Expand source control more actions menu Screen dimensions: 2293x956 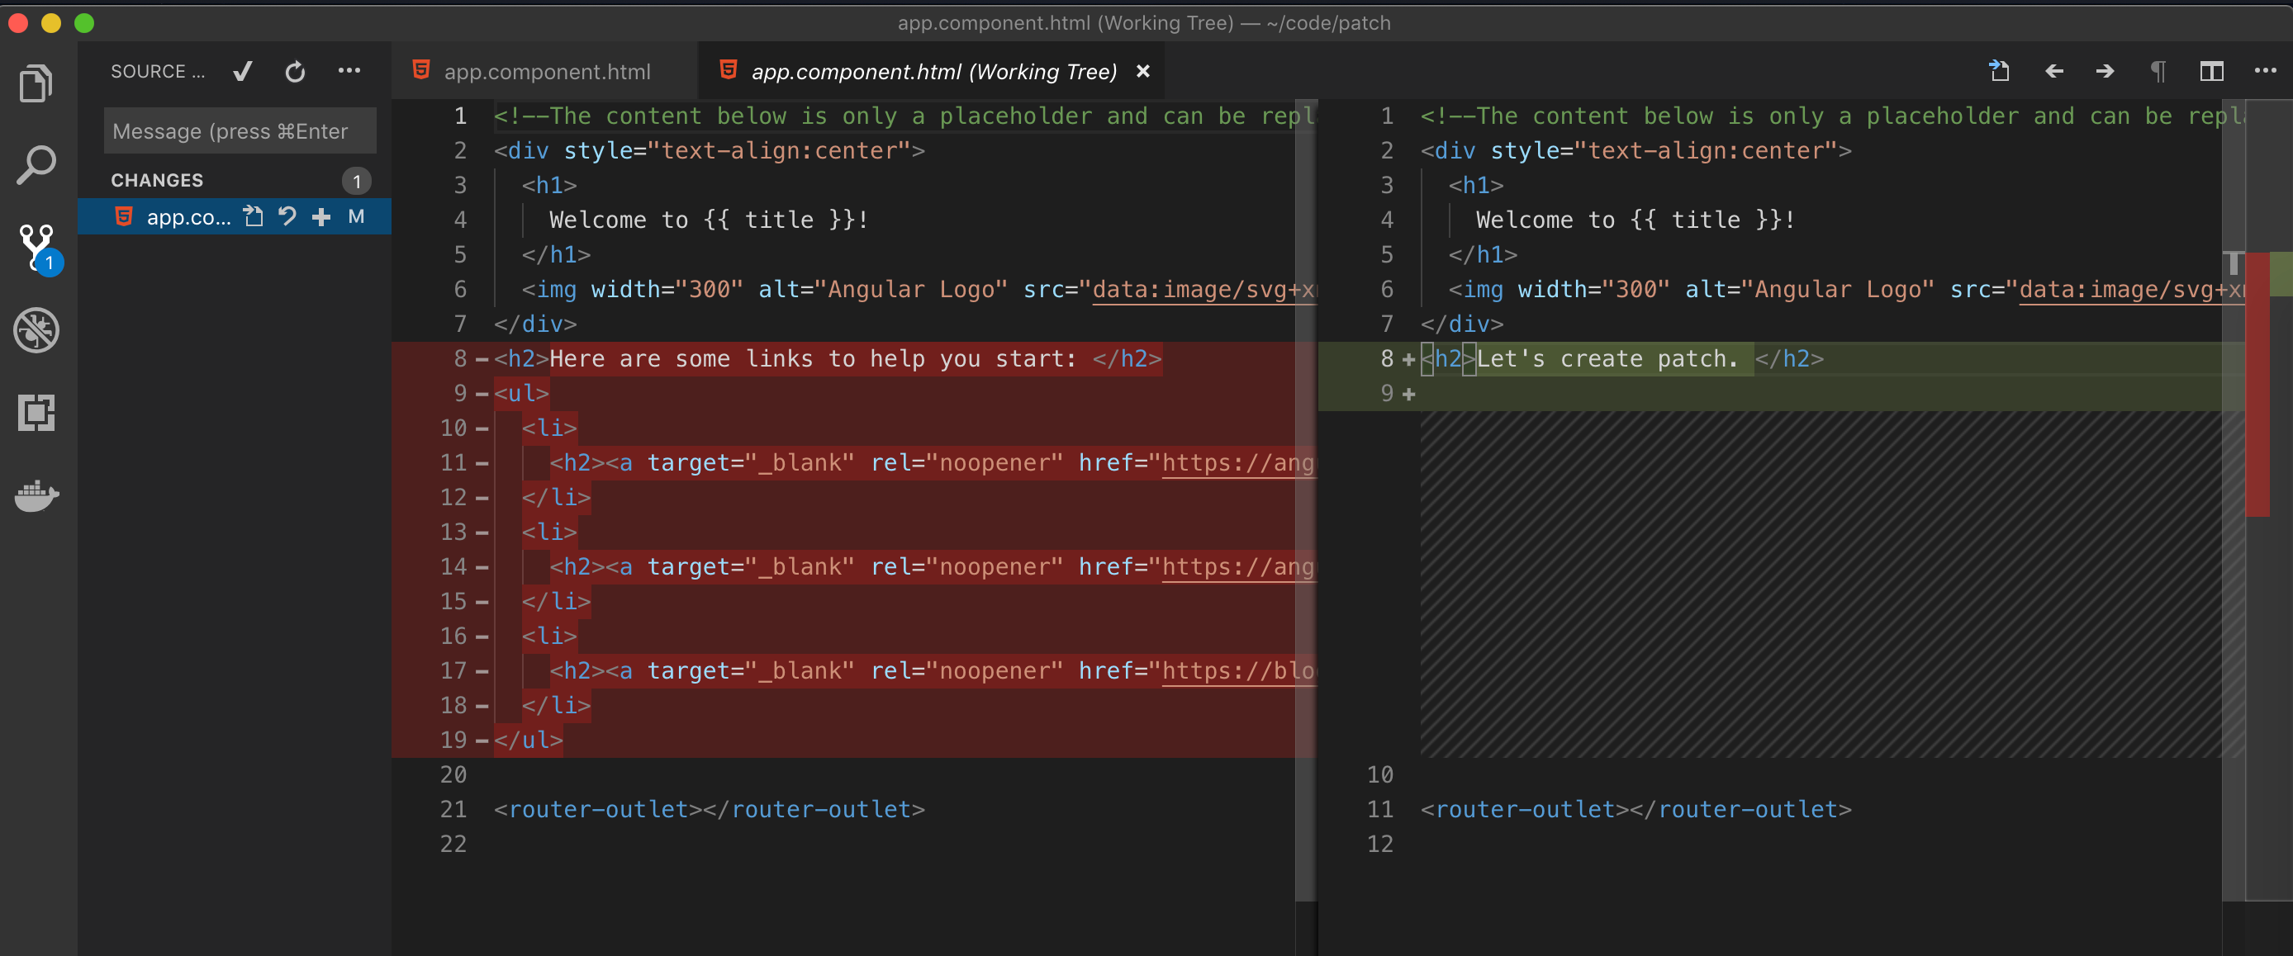[x=349, y=71]
